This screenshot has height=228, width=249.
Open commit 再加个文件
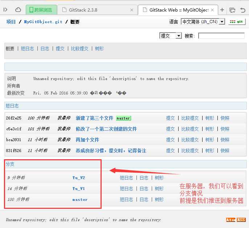87,140
